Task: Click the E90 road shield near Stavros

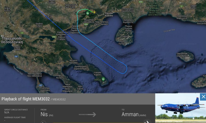Action: [x=54, y=37]
